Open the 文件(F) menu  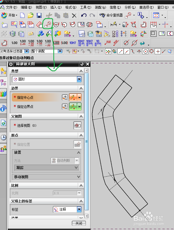pos(11,7)
